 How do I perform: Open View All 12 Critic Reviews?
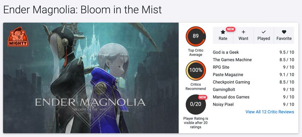[270, 112]
